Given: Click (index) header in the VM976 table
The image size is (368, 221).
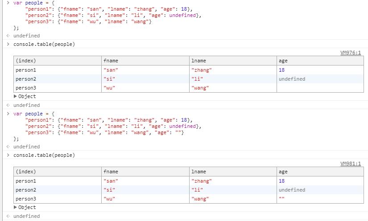Looking at the screenshot, I should 57,61.
